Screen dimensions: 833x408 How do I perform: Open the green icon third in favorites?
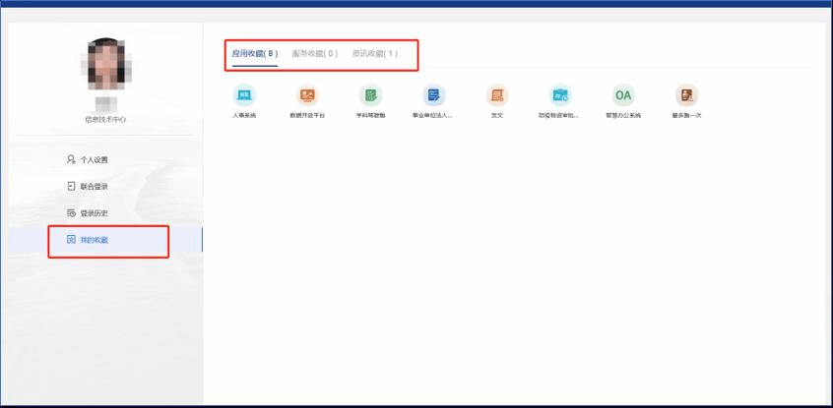coord(370,95)
